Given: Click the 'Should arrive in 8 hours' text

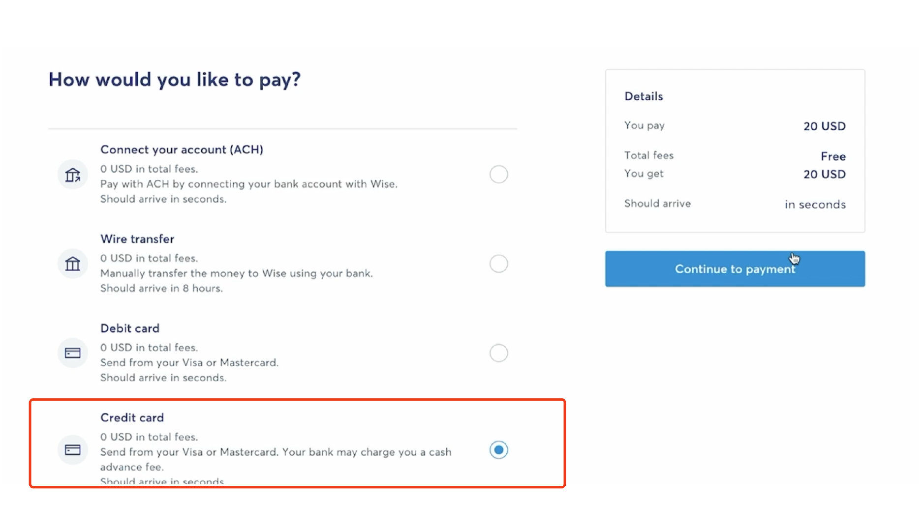Looking at the screenshot, I should 161,288.
